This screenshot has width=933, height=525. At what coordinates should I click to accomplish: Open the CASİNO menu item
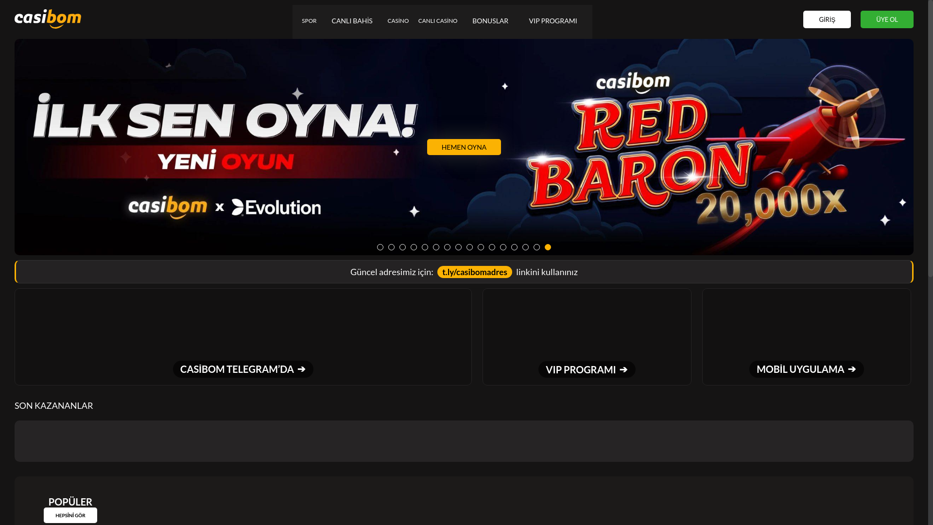click(398, 21)
